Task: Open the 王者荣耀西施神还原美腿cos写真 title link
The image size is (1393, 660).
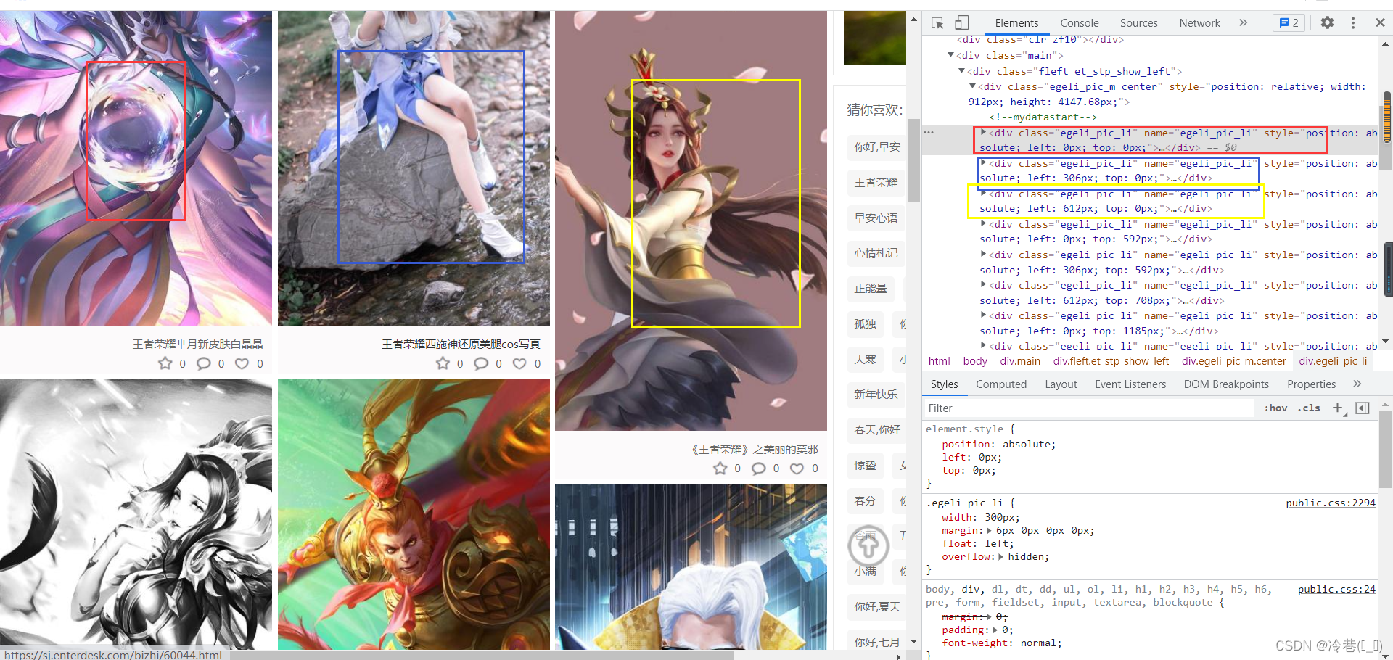Action: tap(461, 344)
